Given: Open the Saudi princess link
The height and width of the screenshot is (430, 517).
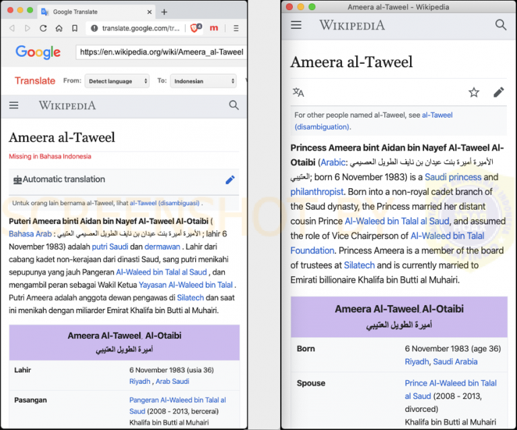Looking at the screenshot, I should 452,177.
